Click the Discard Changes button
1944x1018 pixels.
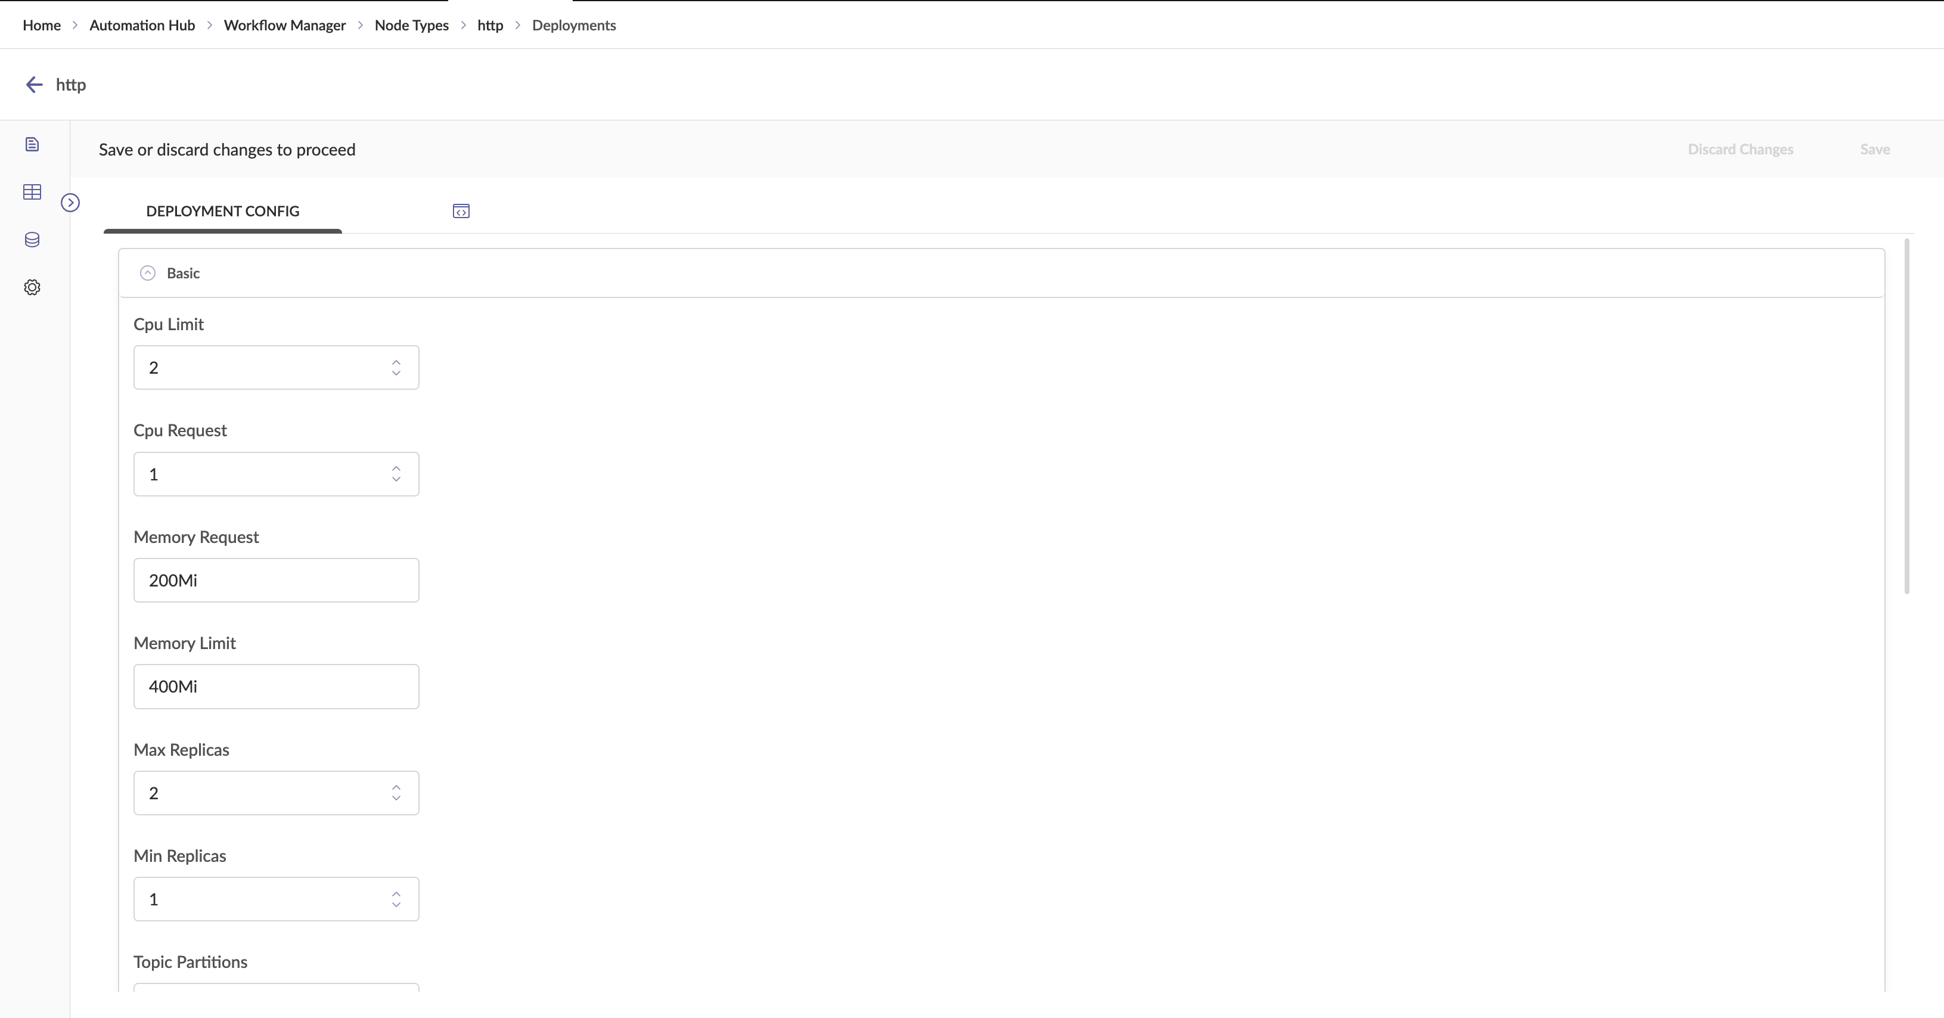point(1740,150)
